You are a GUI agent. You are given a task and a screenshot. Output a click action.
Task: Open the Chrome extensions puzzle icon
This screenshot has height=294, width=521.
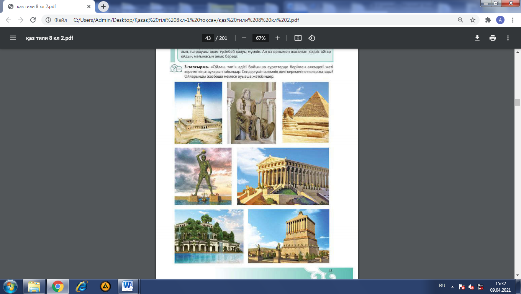pyautogui.click(x=488, y=20)
